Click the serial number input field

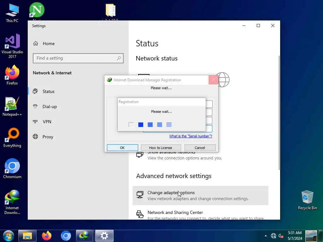click(209, 129)
